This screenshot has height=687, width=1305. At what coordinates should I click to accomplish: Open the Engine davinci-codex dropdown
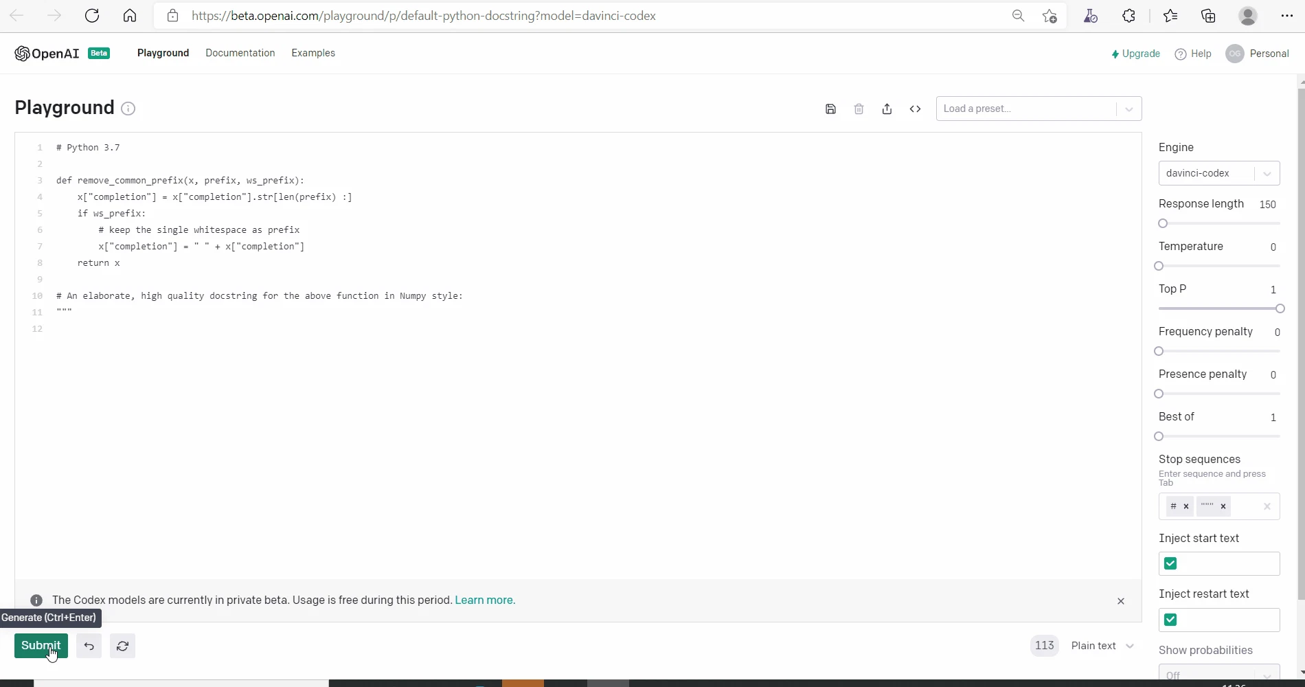1219,173
